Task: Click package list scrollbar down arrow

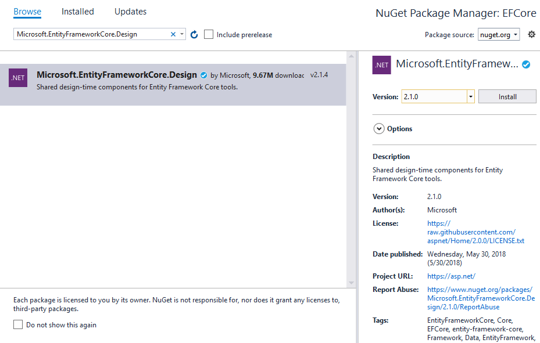Action: [351, 283]
